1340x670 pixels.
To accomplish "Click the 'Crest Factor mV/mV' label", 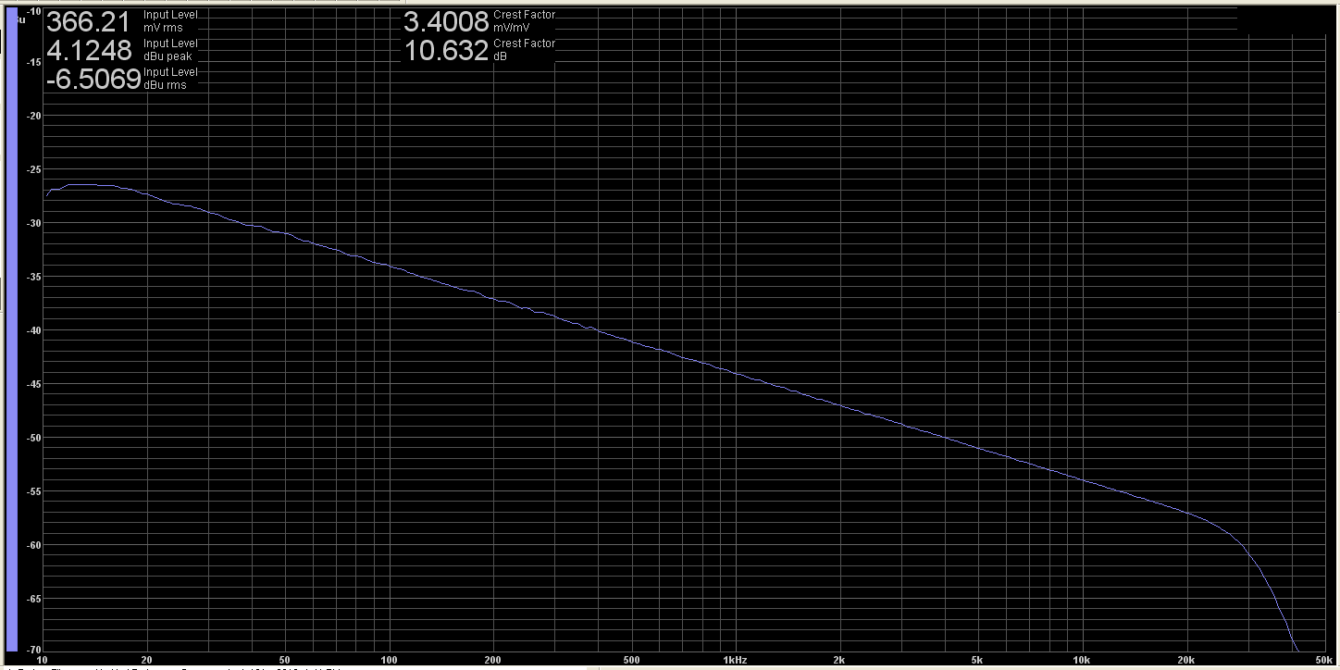I will (524, 21).
